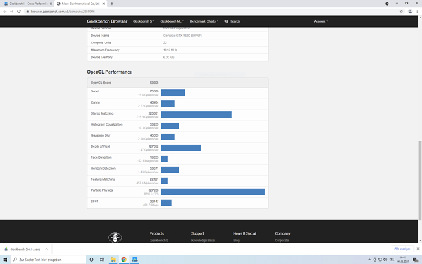Open the Geekbench 5 dropdown menu
This screenshot has height=264, width=422.
point(144,21)
